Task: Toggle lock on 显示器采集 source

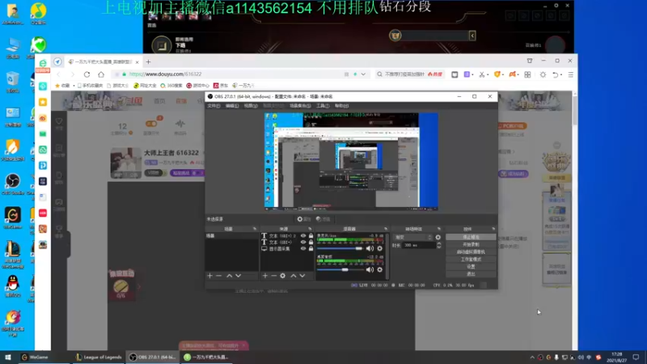Action: [311, 249]
